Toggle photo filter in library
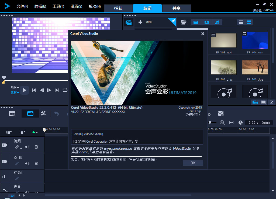The width and height of the screenshot is (276, 199). [x=206, y=22]
